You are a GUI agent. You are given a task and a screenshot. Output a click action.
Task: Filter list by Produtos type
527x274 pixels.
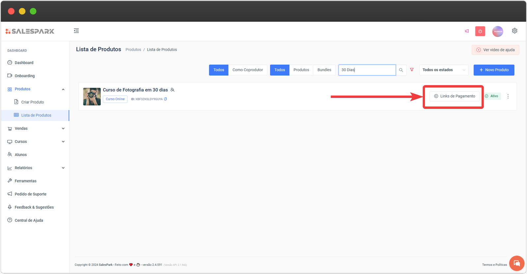pyautogui.click(x=301, y=70)
